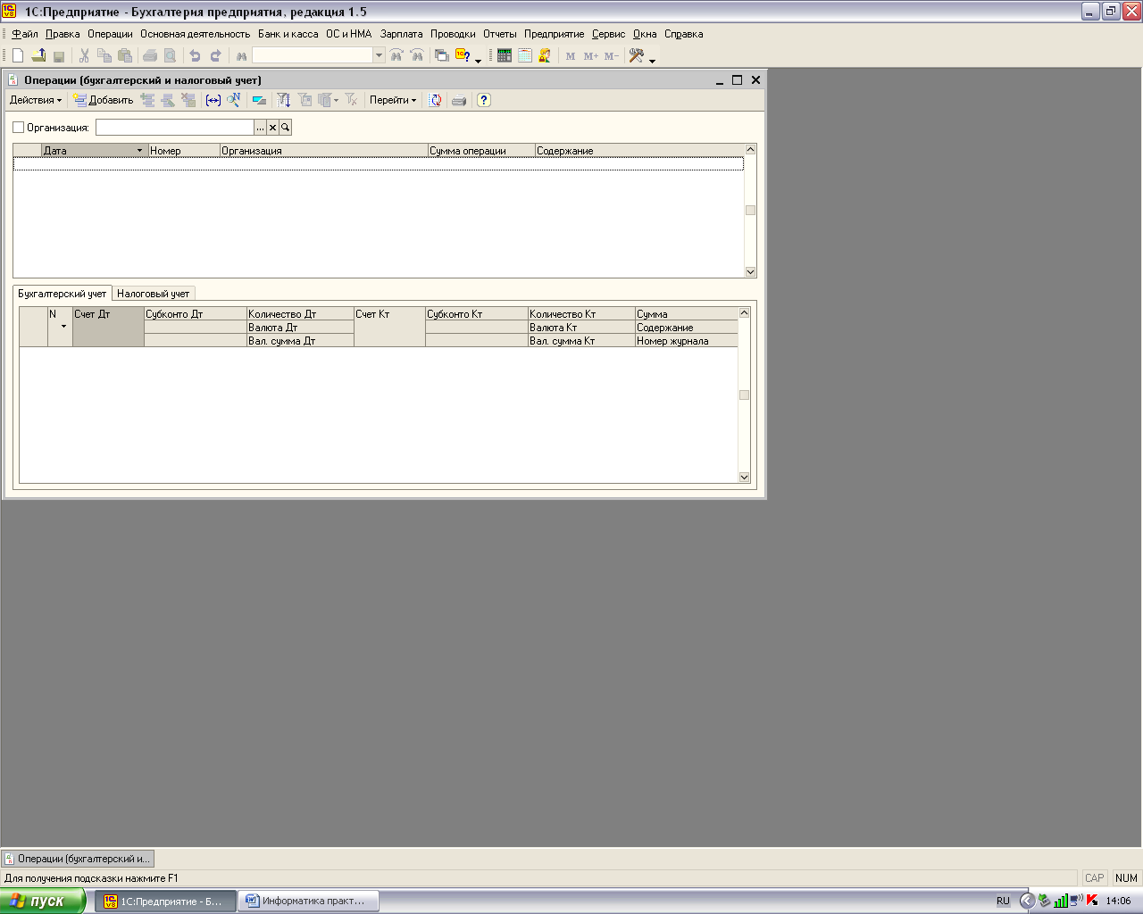The image size is (1143, 914).
Task: Click the ellipsis selector of Организация field
Action: point(261,128)
